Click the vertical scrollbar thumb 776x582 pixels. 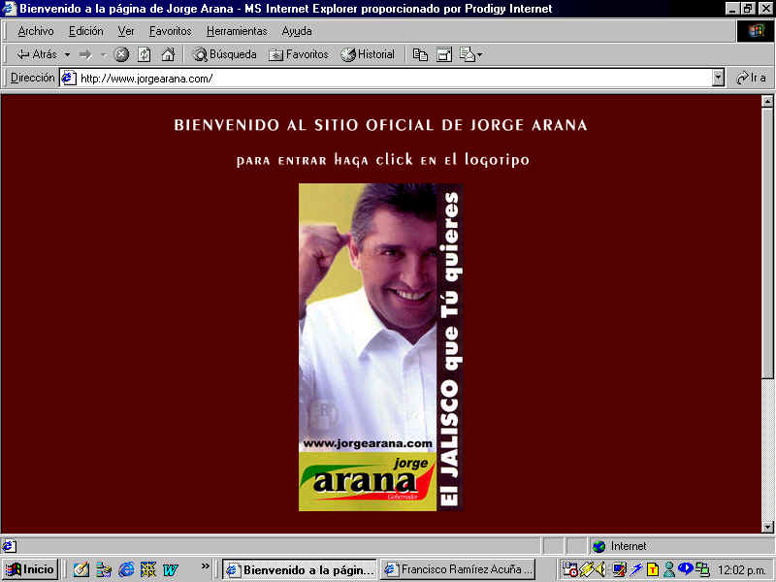(x=767, y=242)
